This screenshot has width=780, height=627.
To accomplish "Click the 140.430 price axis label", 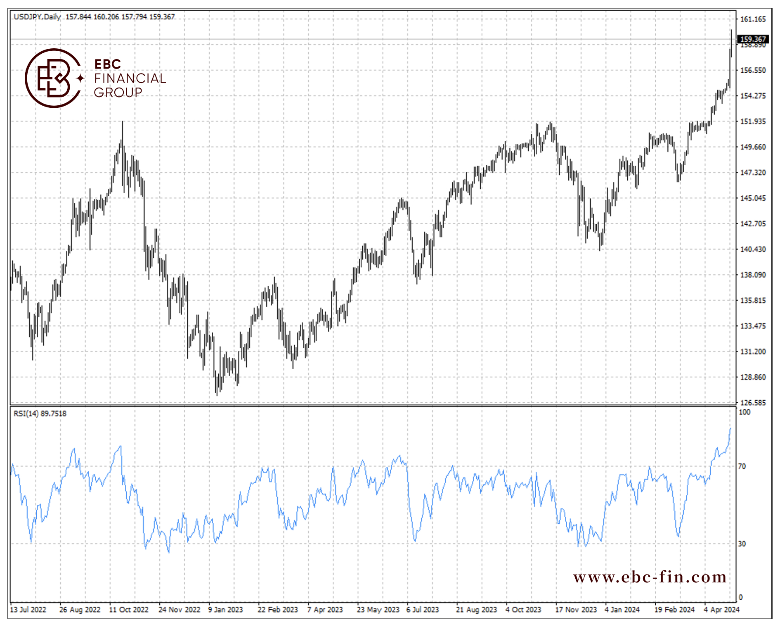I will pos(753,249).
